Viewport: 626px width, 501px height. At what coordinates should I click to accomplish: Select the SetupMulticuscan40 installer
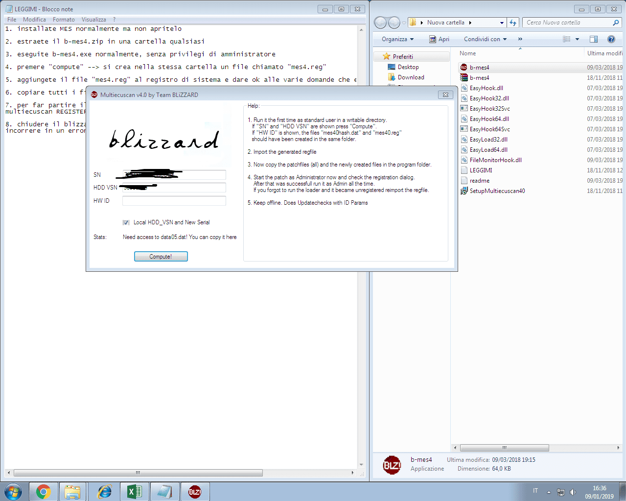tap(497, 191)
